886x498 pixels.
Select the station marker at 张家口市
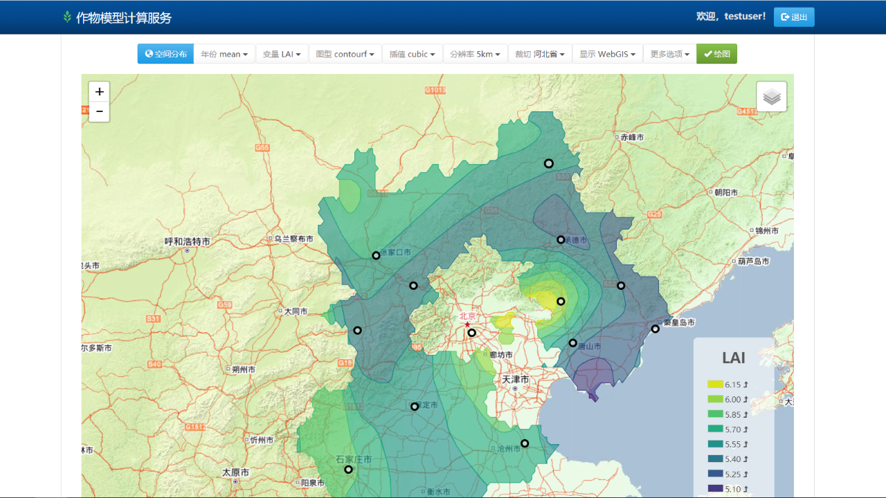tap(376, 255)
